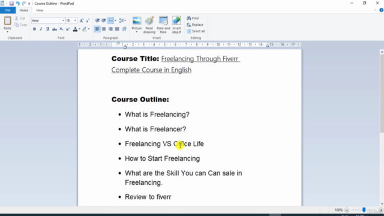Open the bullet list style dropdown arrow

(x=116, y=20)
